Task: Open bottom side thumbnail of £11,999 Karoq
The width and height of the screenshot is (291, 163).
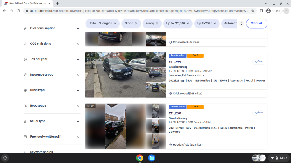Action: 156,90
